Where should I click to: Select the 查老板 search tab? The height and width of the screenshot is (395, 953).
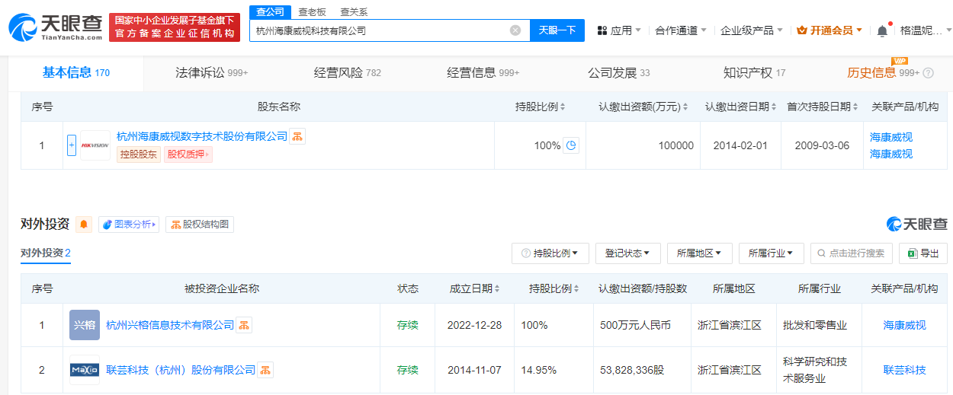(x=311, y=11)
